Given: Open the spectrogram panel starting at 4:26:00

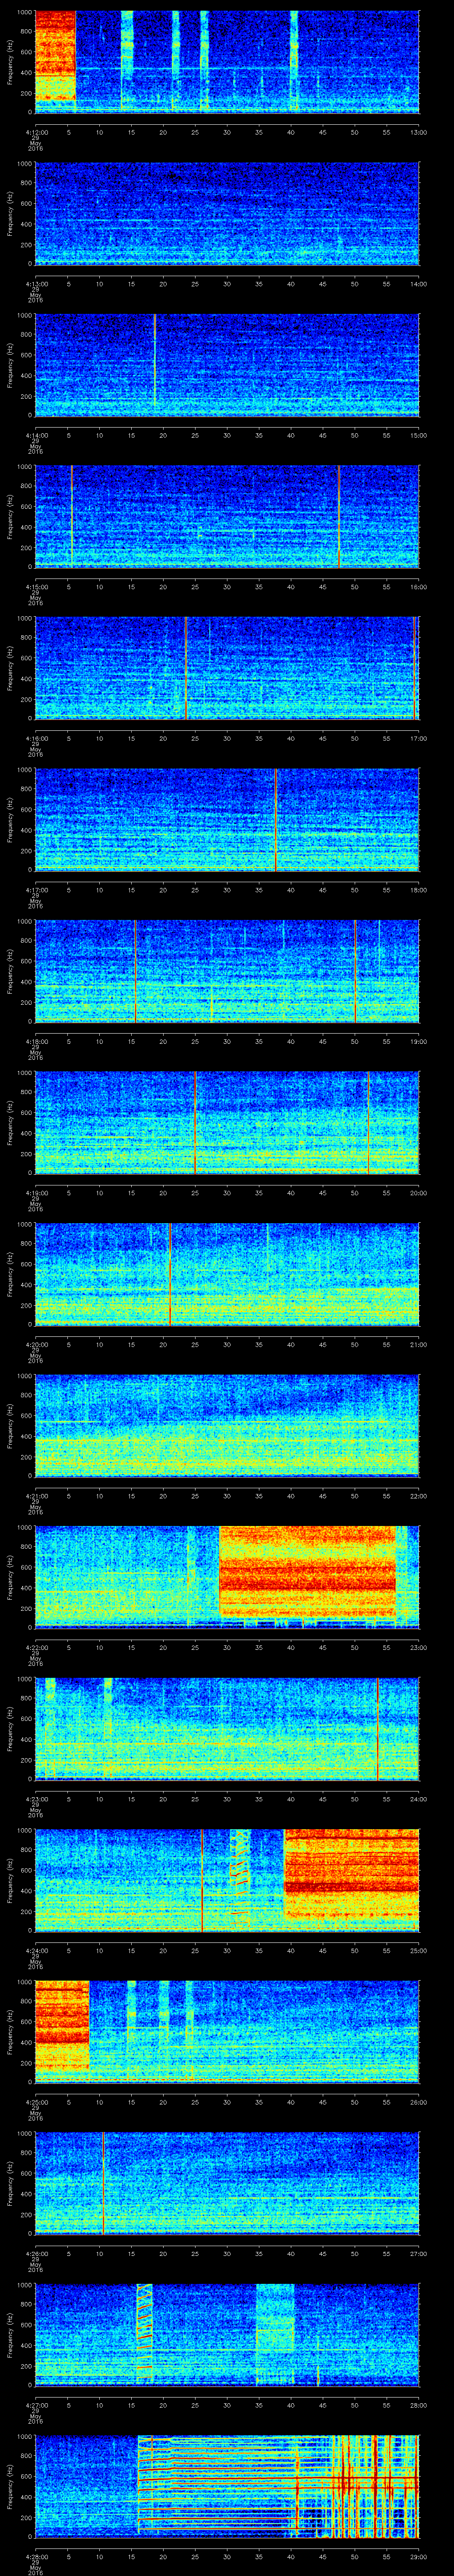Looking at the screenshot, I should point(227,2183).
